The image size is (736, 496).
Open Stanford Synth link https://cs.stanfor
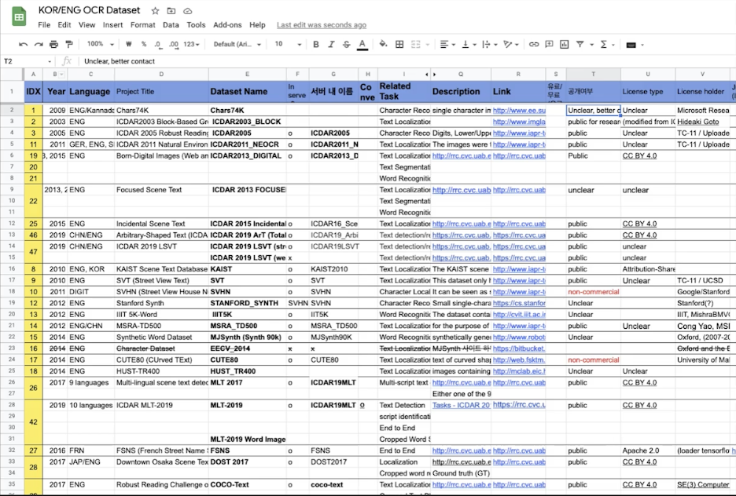point(519,303)
